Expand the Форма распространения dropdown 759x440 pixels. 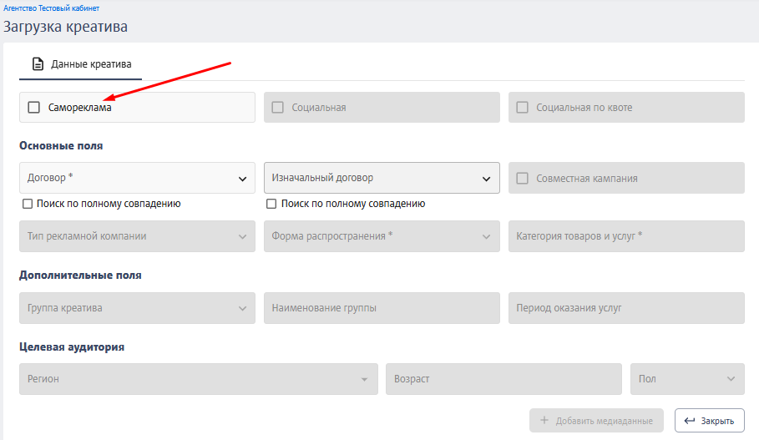(x=382, y=236)
